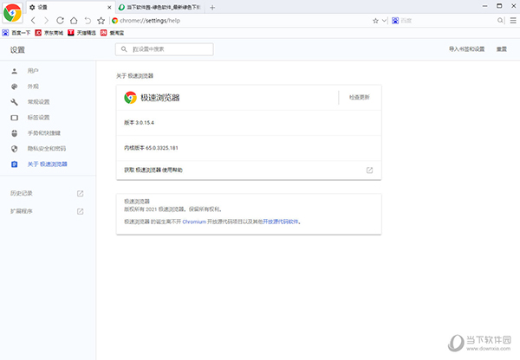Open the 标签设置 section
Image resolution: width=520 pixels, height=360 pixels.
48,118
